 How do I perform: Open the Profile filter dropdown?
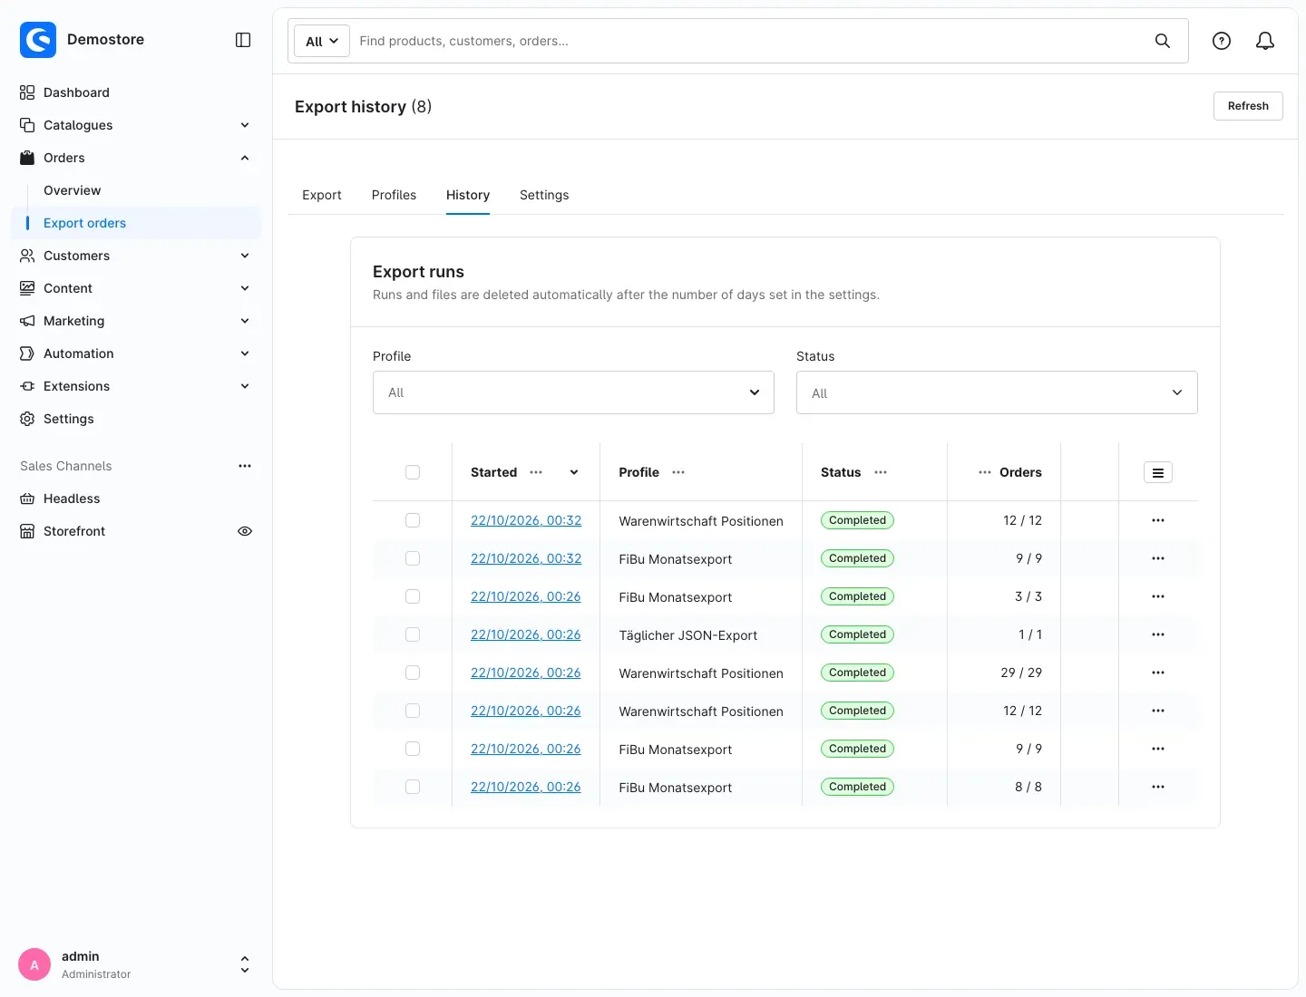pos(573,392)
